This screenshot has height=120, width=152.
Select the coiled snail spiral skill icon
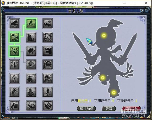31,106
